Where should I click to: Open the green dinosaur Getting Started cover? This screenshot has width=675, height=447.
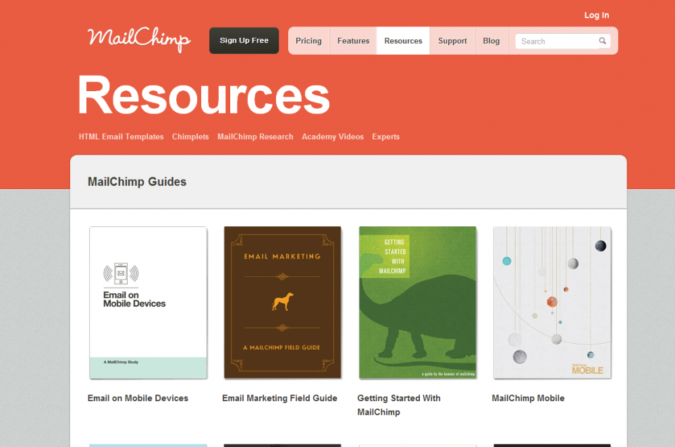[x=417, y=303]
